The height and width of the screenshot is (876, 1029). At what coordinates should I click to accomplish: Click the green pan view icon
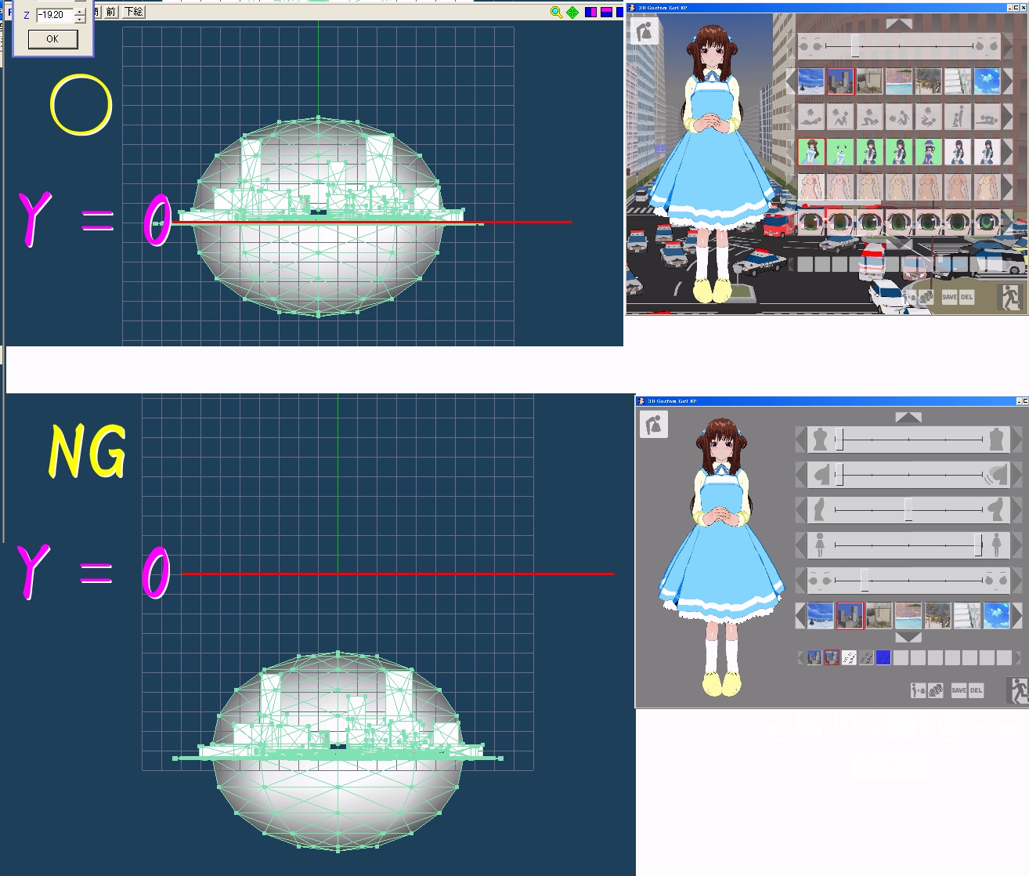572,12
